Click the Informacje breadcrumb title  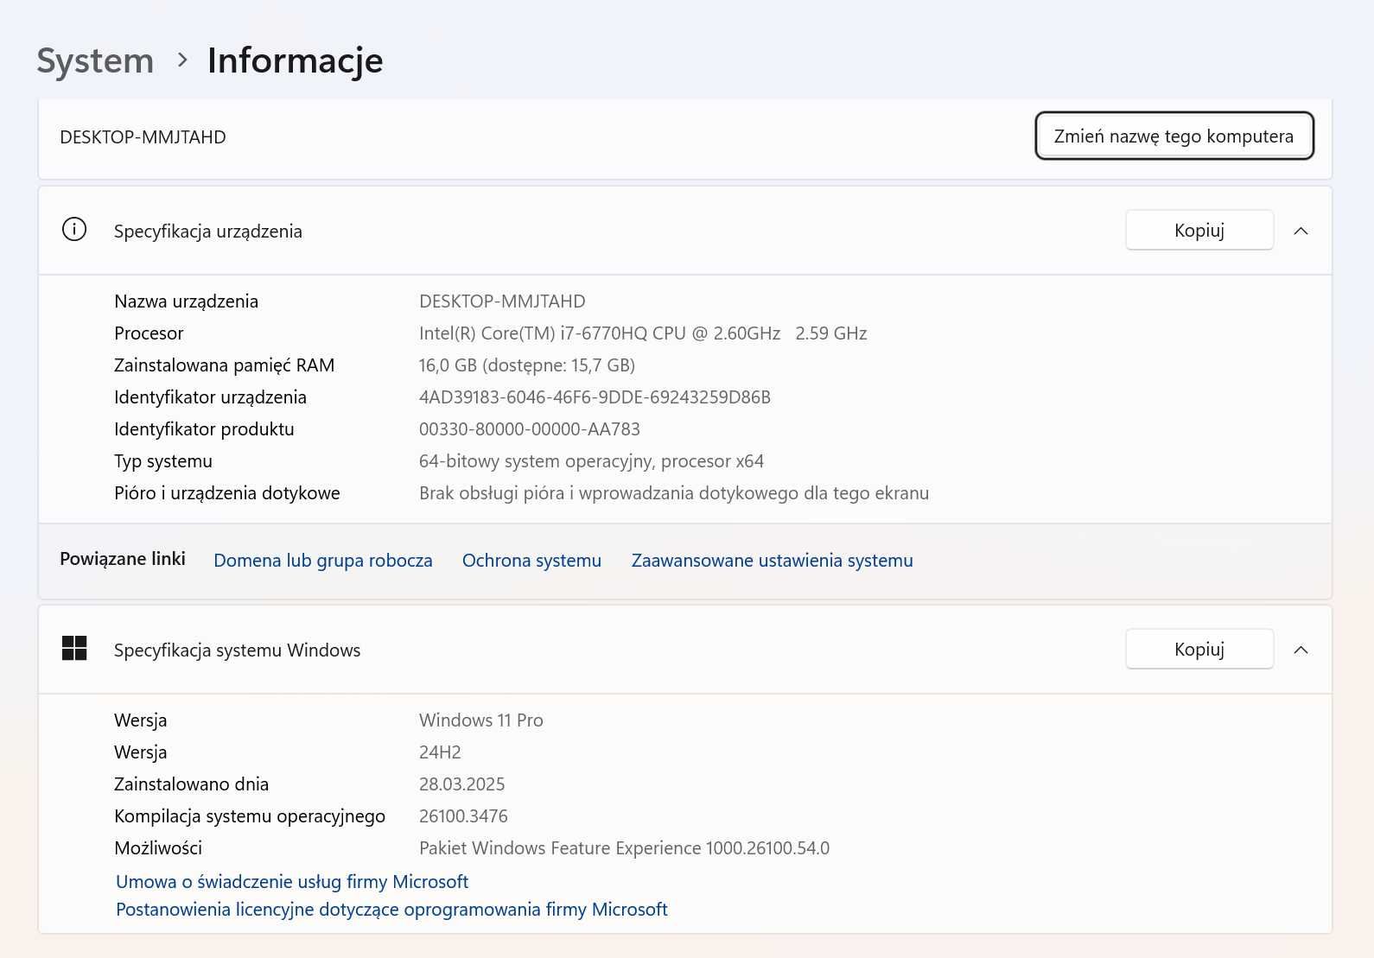tap(295, 60)
